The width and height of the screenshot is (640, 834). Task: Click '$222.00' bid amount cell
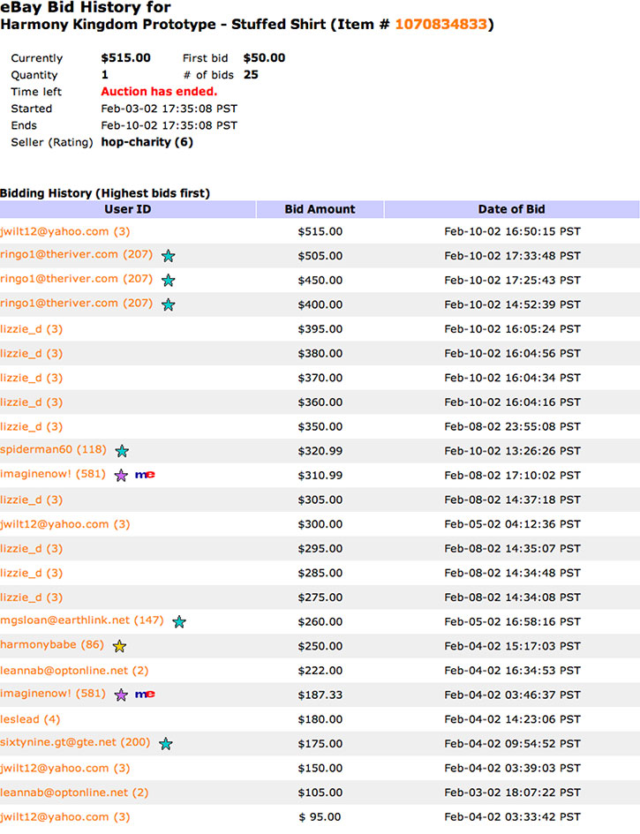pyautogui.click(x=320, y=671)
